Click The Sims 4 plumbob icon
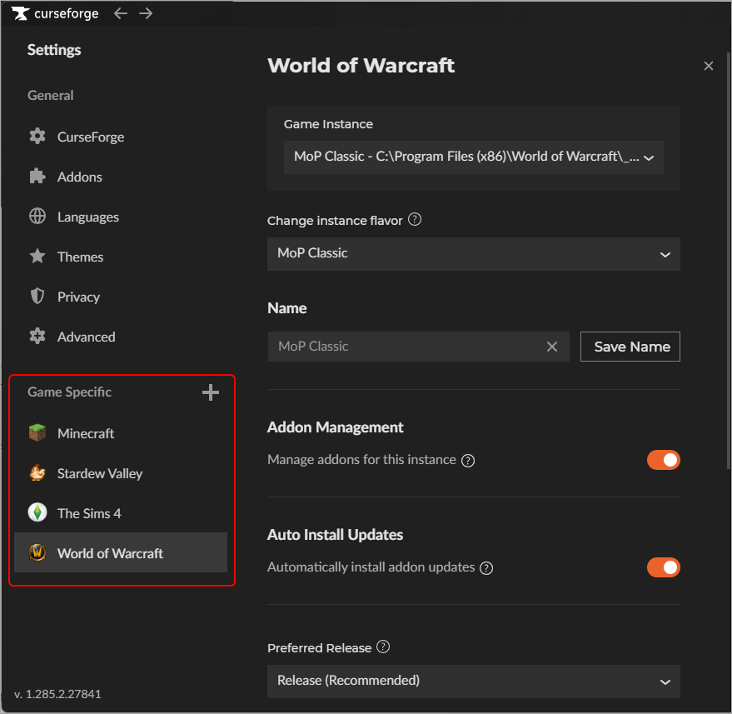The height and width of the screenshot is (714, 732). click(37, 512)
